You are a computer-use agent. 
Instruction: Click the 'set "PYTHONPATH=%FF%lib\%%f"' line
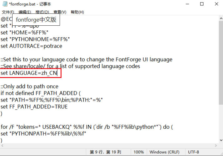coord(43,134)
